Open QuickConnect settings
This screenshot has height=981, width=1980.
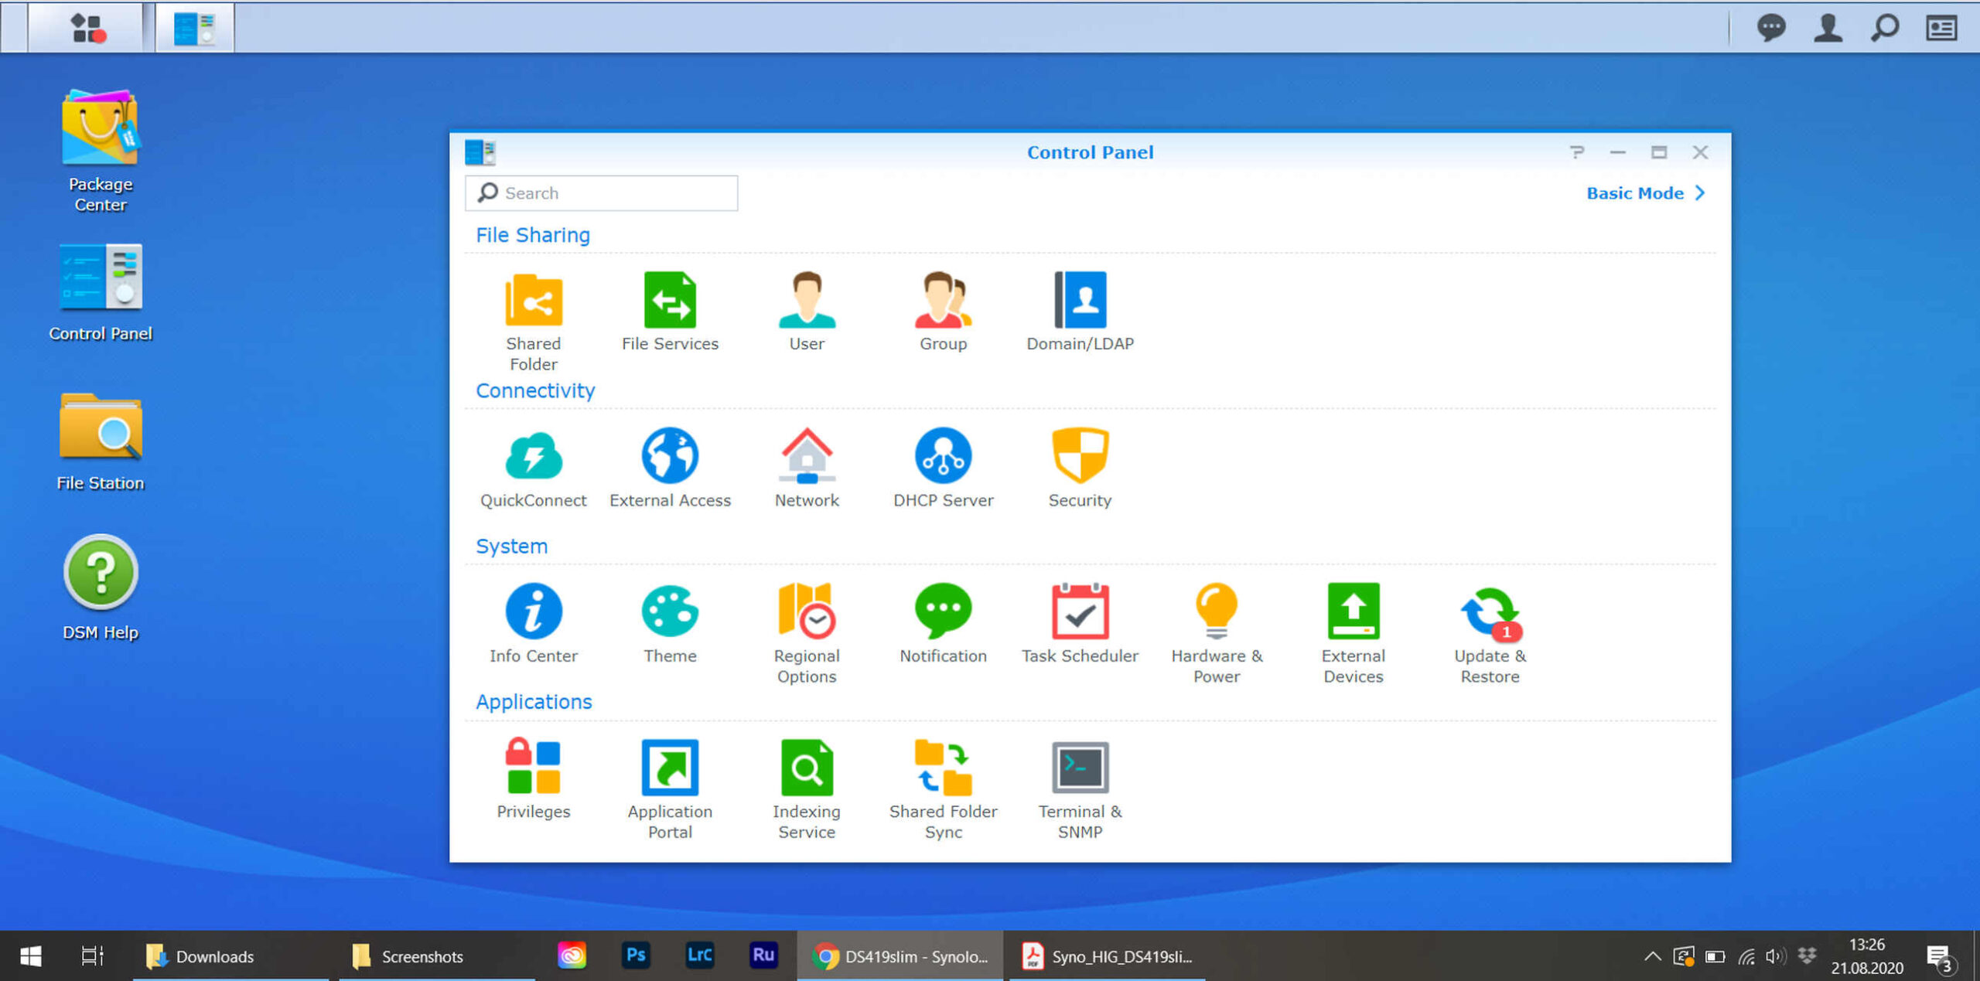pyautogui.click(x=533, y=468)
